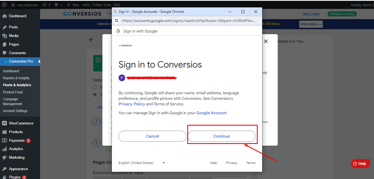This screenshot has width=374, height=179.
Task: Select Pixels & Analytics submenu item
Action: pyautogui.click(x=17, y=85)
